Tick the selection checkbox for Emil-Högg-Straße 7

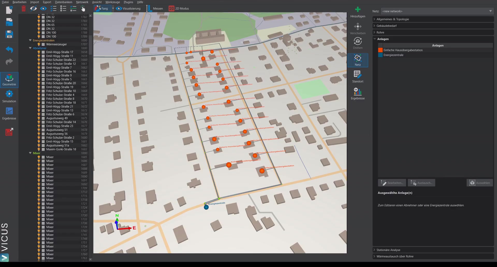click(x=43, y=68)
